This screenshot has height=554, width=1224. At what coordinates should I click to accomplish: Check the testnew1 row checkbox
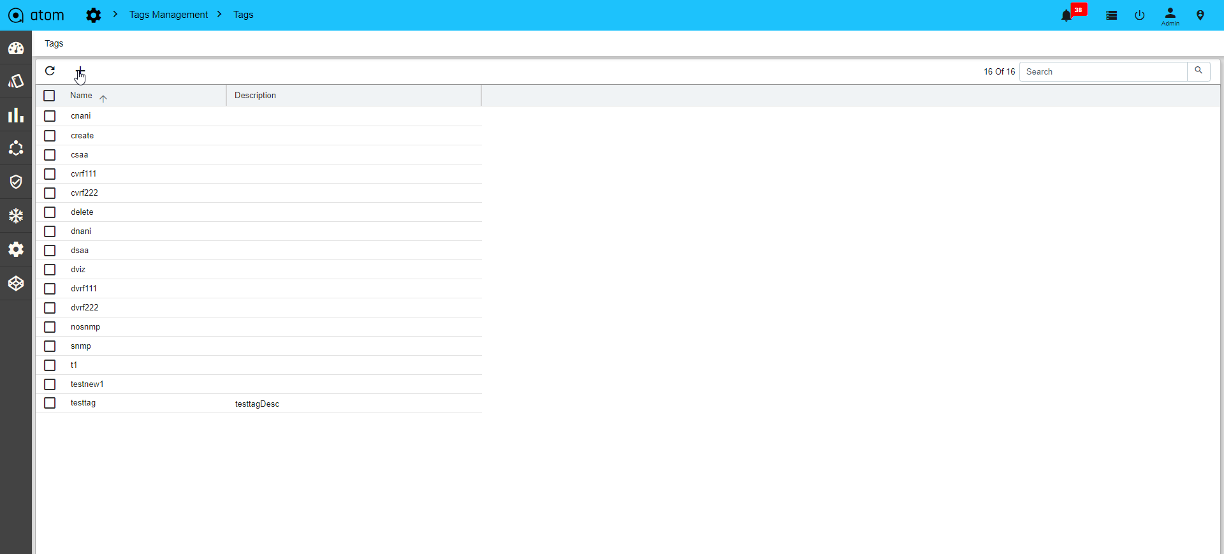pos(50,384)
